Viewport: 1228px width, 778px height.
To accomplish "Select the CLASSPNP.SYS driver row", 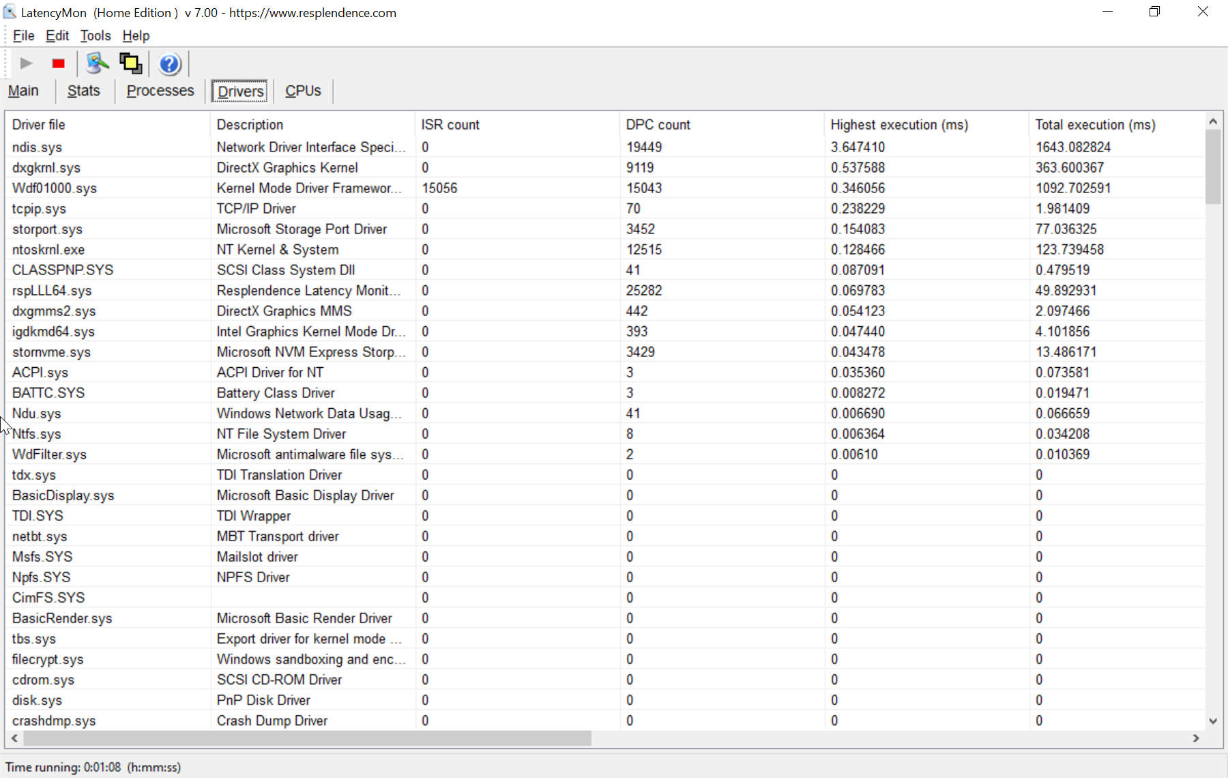I will click(x=605, y=270).
